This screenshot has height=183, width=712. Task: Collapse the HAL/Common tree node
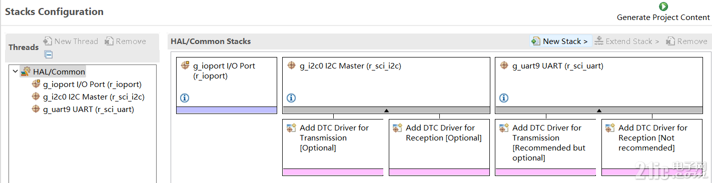click(15, 71)
